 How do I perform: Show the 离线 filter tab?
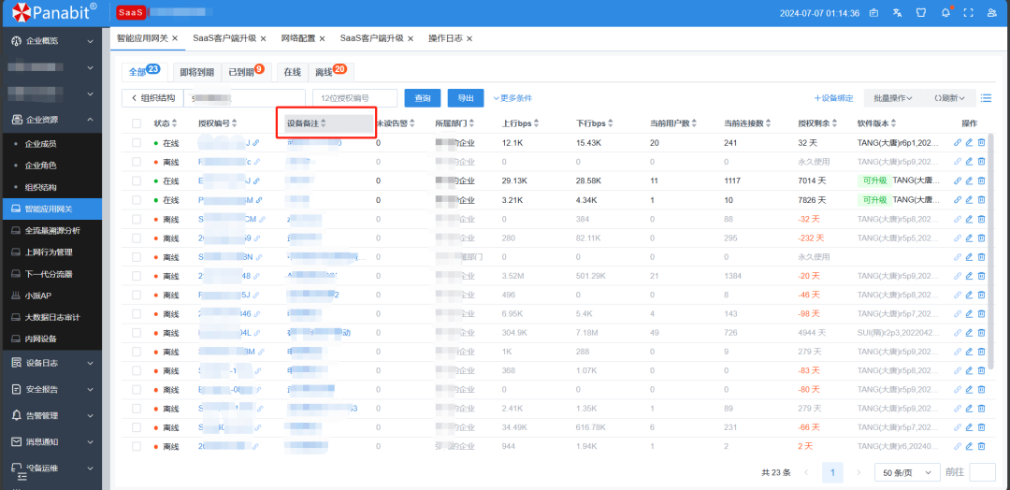[x=331, y=73]
